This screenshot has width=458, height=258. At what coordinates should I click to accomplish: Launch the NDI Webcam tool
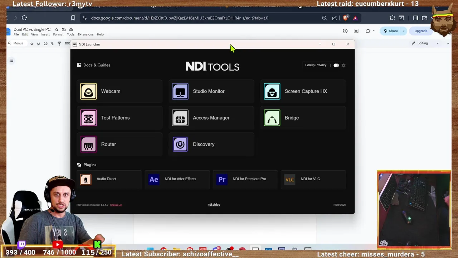120,91
